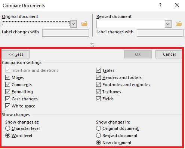This screenshot has height=149, width=185.
Task: Swap documents using the double-arrow icon
Action: pyautogui.click(x=92, y=45)
